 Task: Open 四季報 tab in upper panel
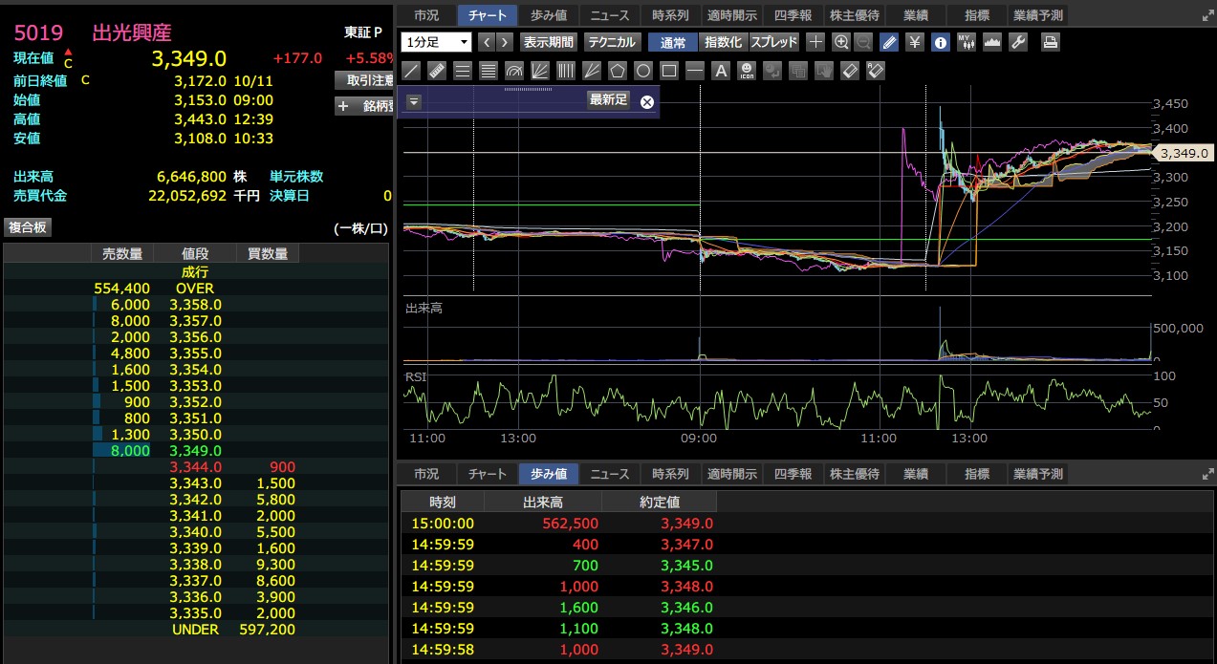tap(792, 15)
